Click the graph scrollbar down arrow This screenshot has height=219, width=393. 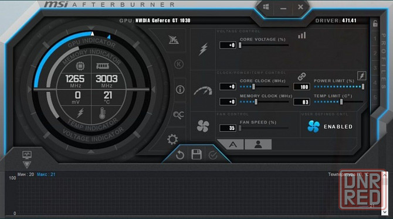(x=385, y=212)
